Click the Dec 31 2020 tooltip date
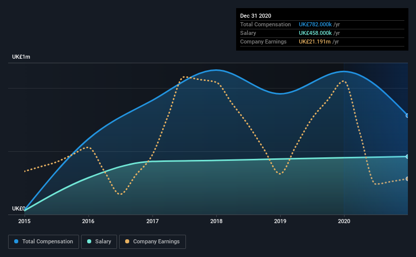Viewport: 416px width, 257px height. click(255, 16)
